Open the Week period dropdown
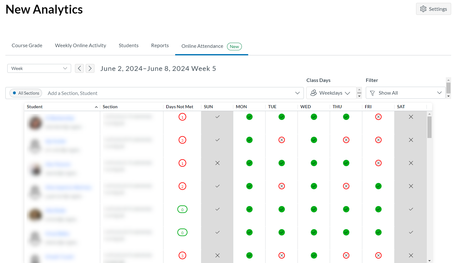 click(39, 68)
